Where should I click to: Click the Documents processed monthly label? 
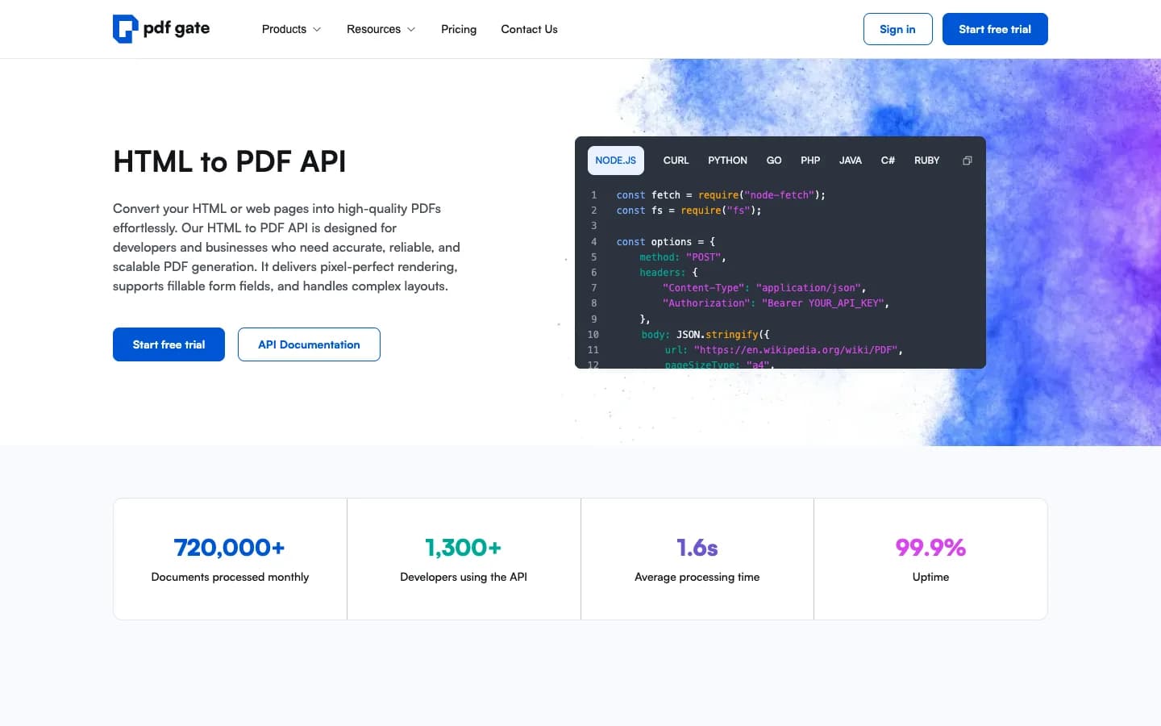[230, 577]
